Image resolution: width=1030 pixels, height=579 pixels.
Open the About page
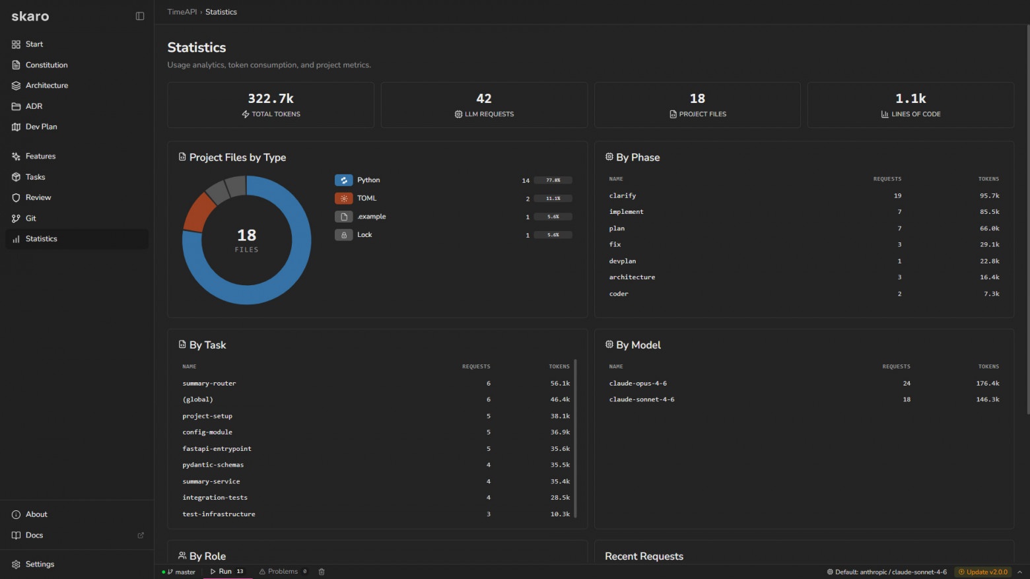(x=36, y=514)
